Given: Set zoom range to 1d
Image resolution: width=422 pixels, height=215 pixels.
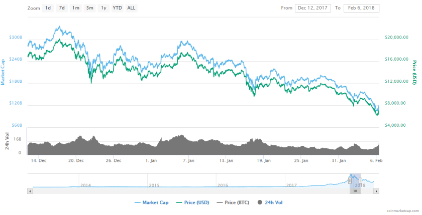Looking at the screenshot, I should click(x=47, y=8).
